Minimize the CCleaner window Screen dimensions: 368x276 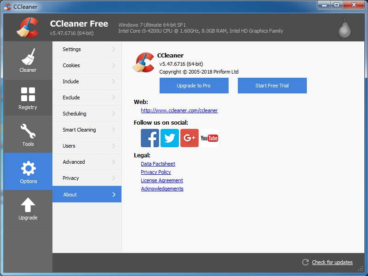[x=325, y=5]
